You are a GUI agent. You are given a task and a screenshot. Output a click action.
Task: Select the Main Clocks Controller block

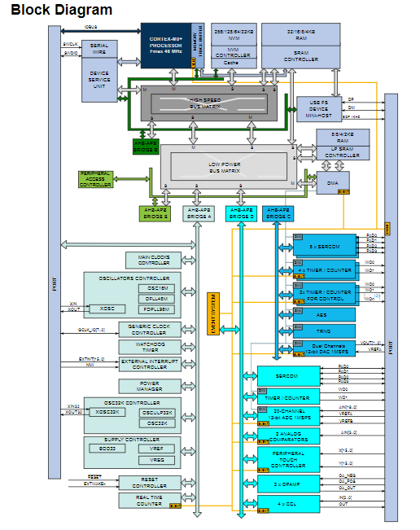pos(153,260)
